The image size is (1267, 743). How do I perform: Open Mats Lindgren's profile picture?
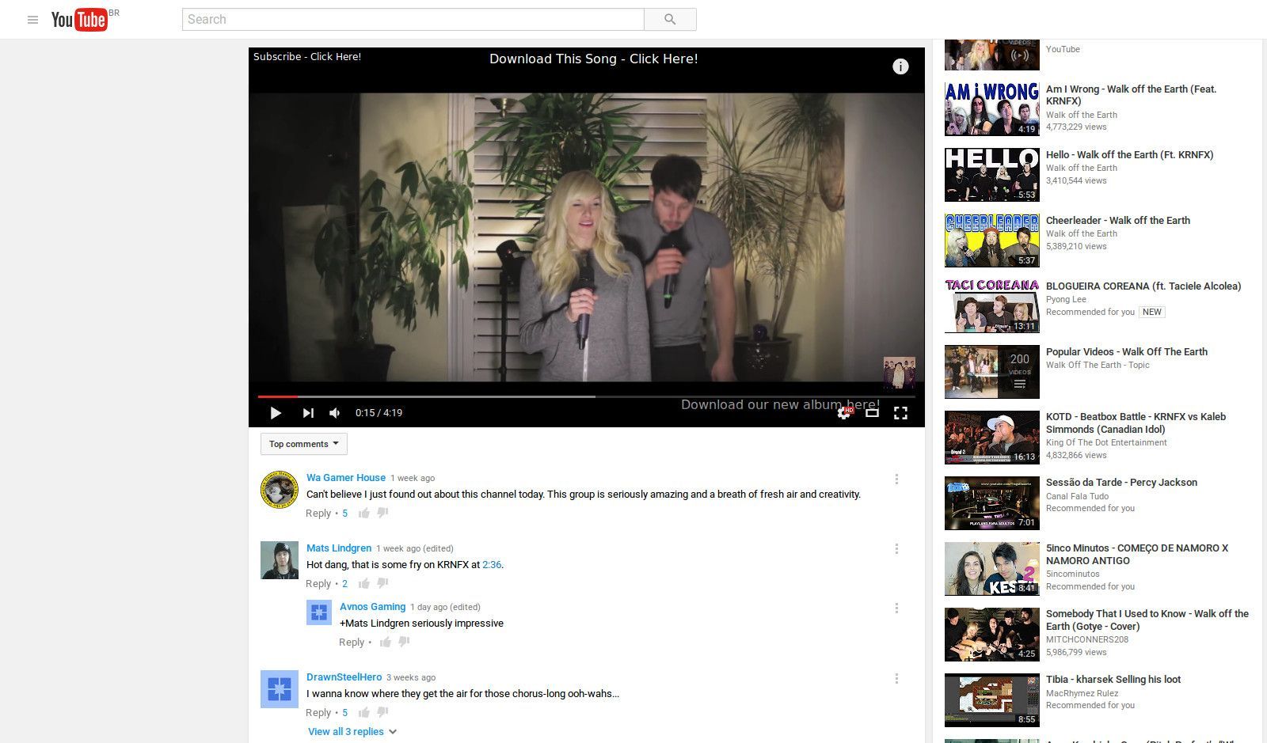tap(280, 560)
